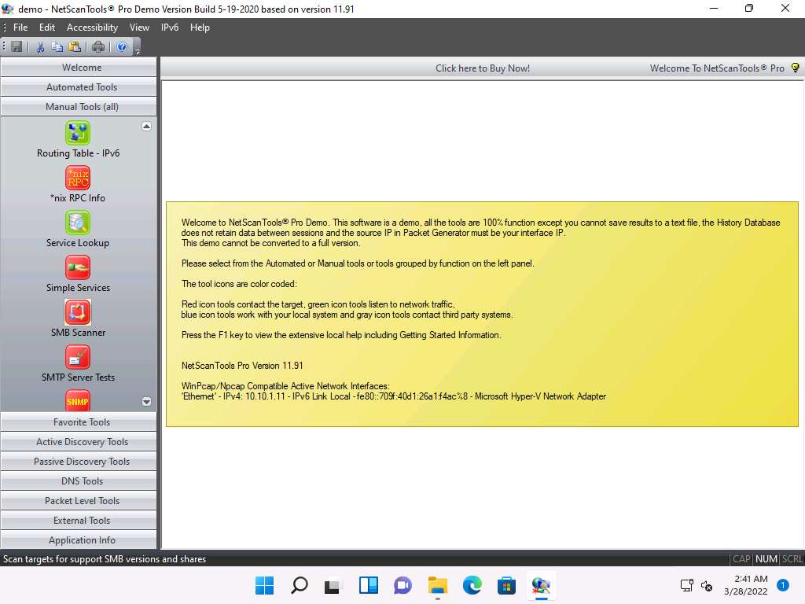Open the Application Info section
The image size is (805, 604).
(82, 540)
